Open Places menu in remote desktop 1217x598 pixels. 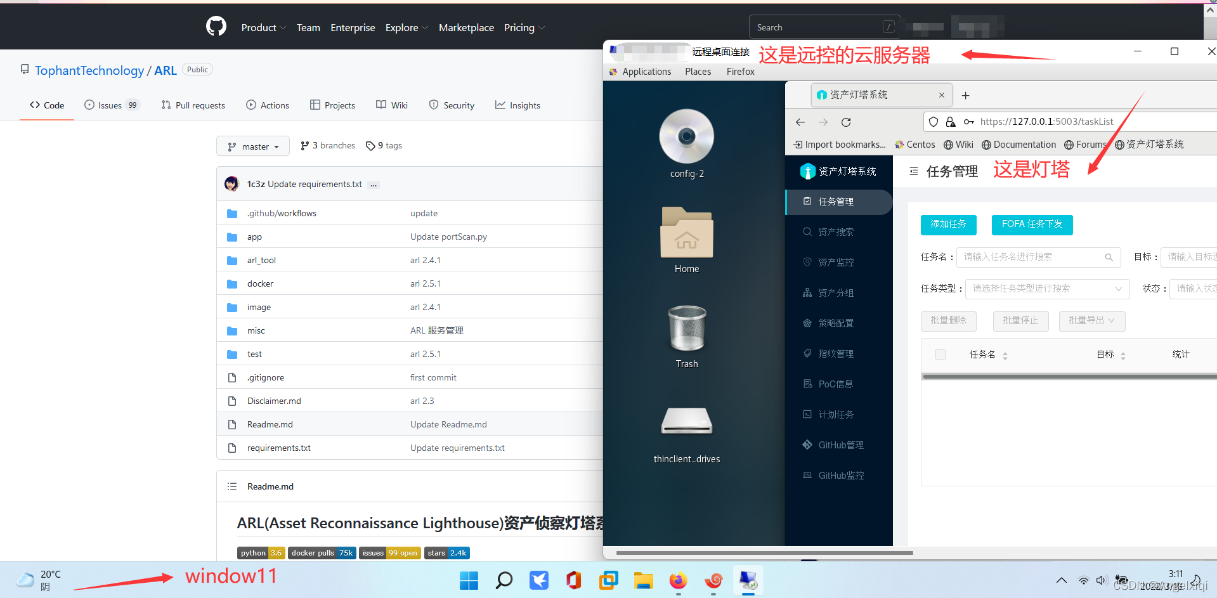(x=698, y=72)
